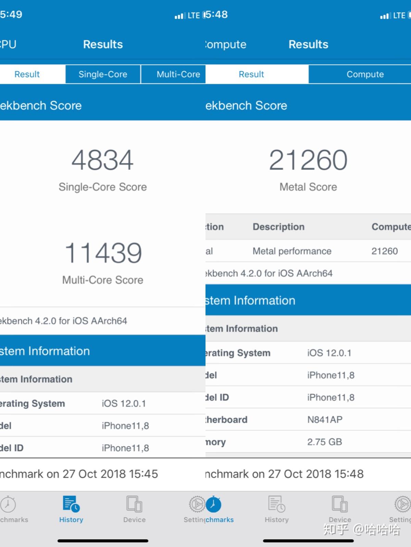Tap Benchmarks stopwatch icon in right screenshot
411x547 pixels.
pyautogui.click(x=214, y=504)
